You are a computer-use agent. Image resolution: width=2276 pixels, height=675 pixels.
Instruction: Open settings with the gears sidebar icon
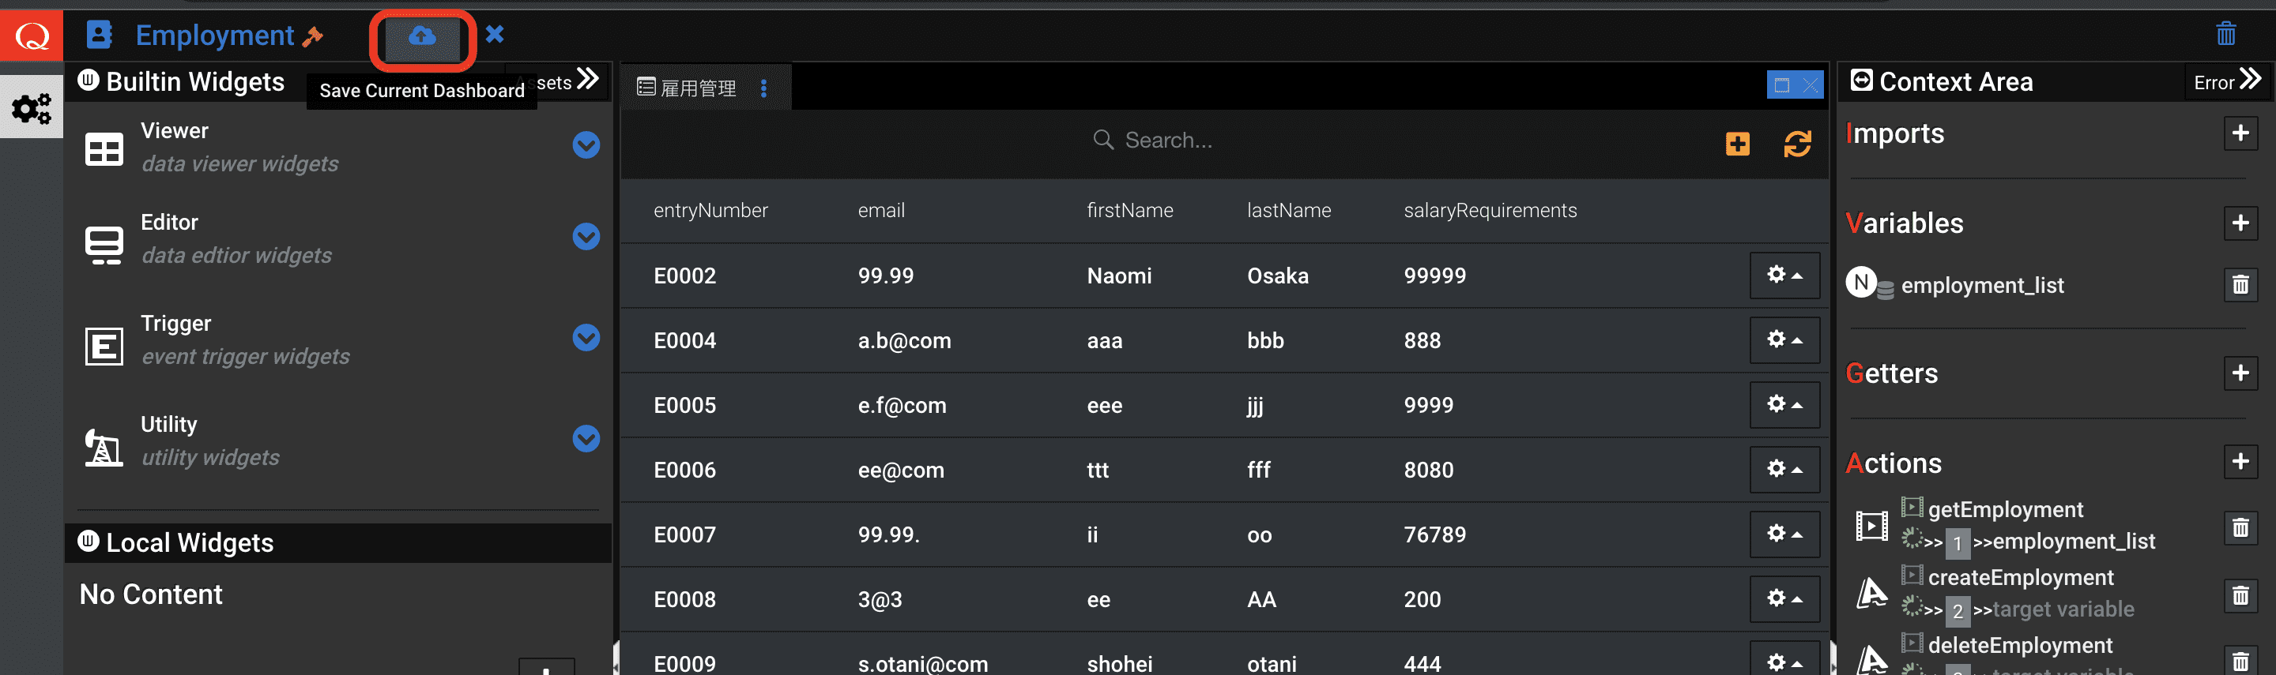[32, 108]
